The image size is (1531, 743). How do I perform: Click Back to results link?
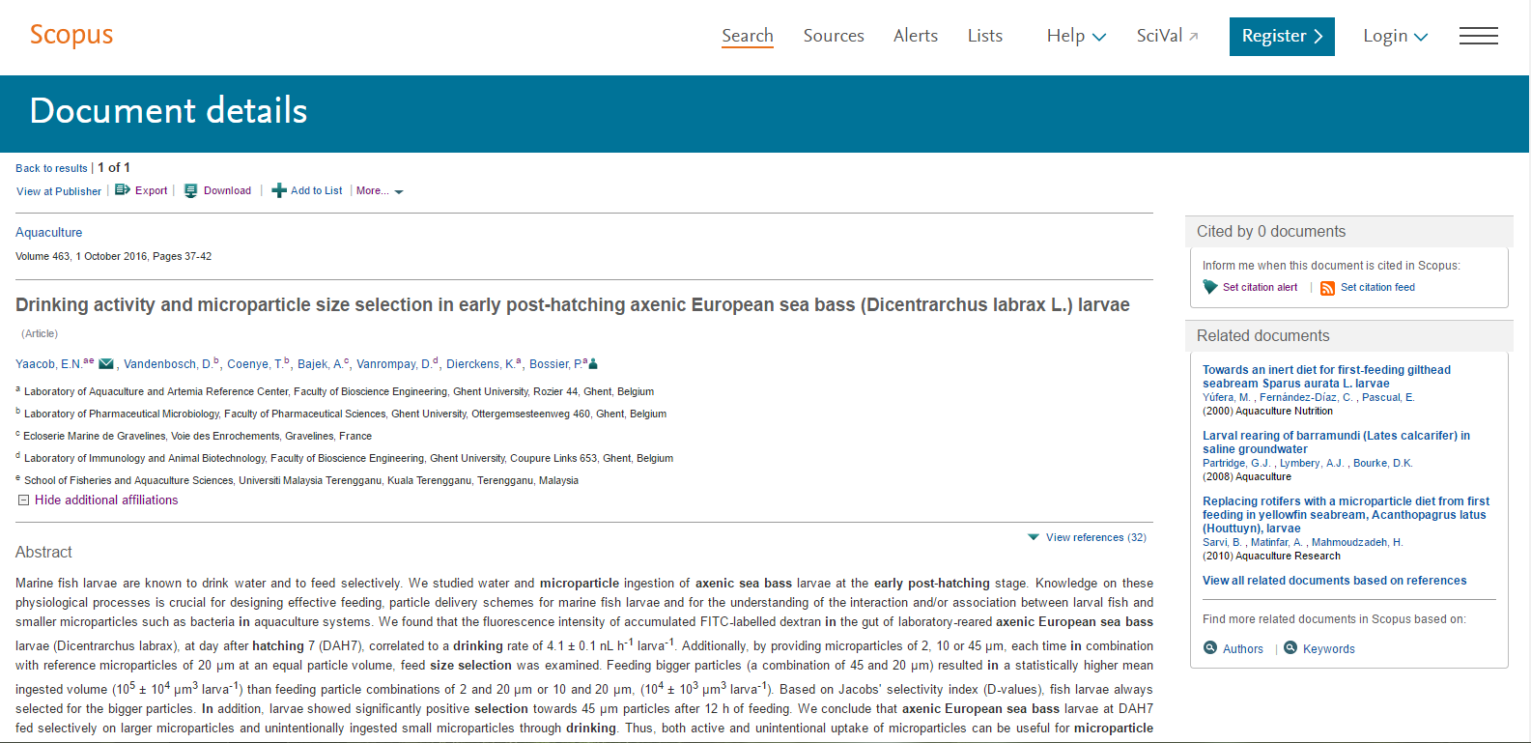pyautogui.click(x=51, y=168)
